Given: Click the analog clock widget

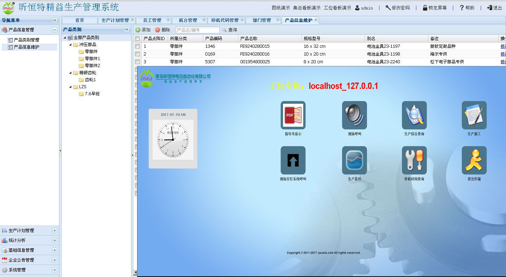Looking at the screenshot, I should [x=173, y=140].
